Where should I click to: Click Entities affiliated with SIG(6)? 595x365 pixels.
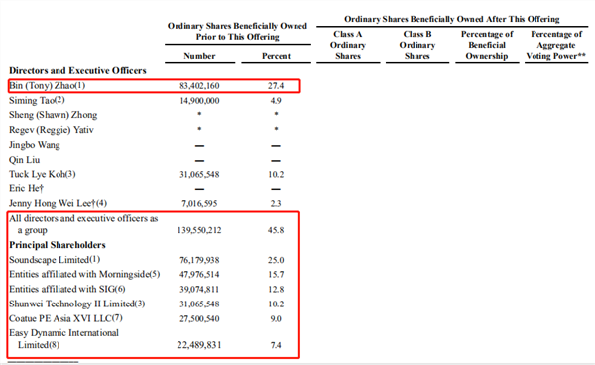pyautogui.click(x=66, y=289)
